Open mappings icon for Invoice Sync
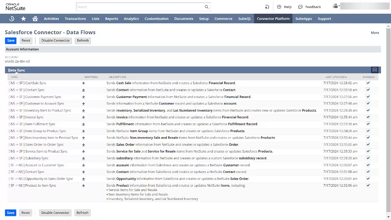Image resolution: width=391 pixels, height=220 pixels. point(84,117)
